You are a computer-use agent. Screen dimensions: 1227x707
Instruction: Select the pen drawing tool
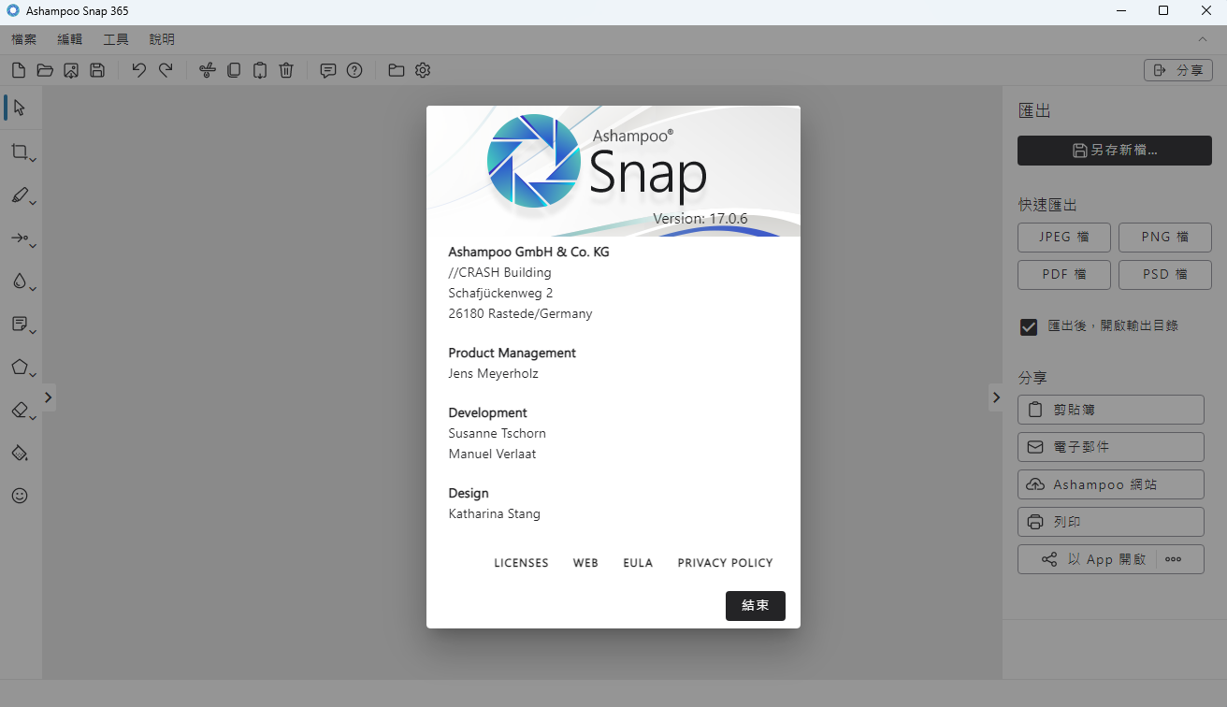tap(19, 195)
